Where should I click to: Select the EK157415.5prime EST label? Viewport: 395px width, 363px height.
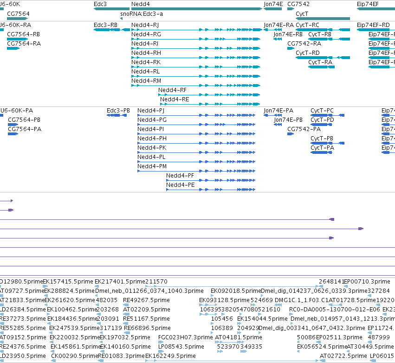(x=68, y=282)
